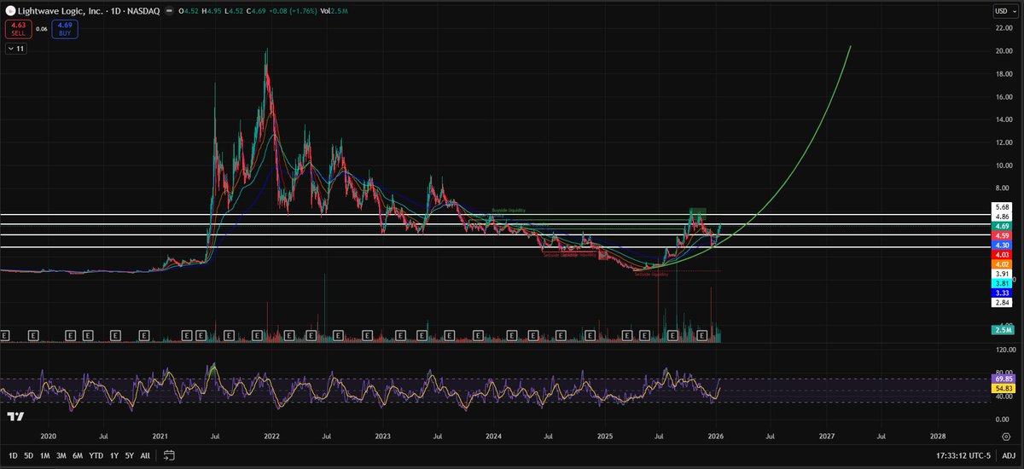Select the 3M time range
Viewport: 1024px width, 469px height.
coord(62,455)
